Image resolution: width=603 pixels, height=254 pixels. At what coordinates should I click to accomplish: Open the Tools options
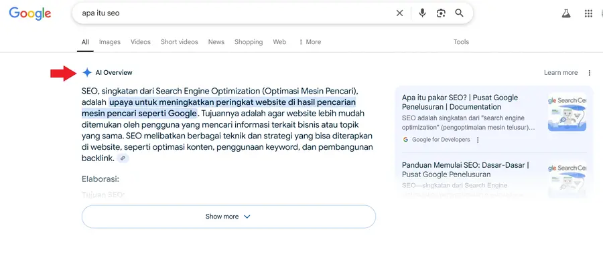coord(461,42)
